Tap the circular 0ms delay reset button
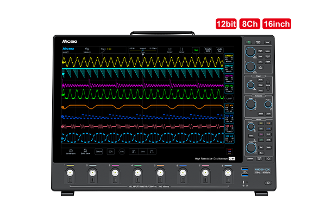Image resolution: width=326 pixels, height=206 pixels. tap(122, 152)
